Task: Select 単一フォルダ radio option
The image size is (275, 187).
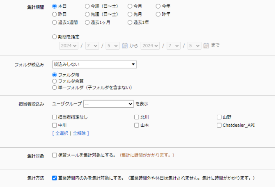Action: pos(55,87)
